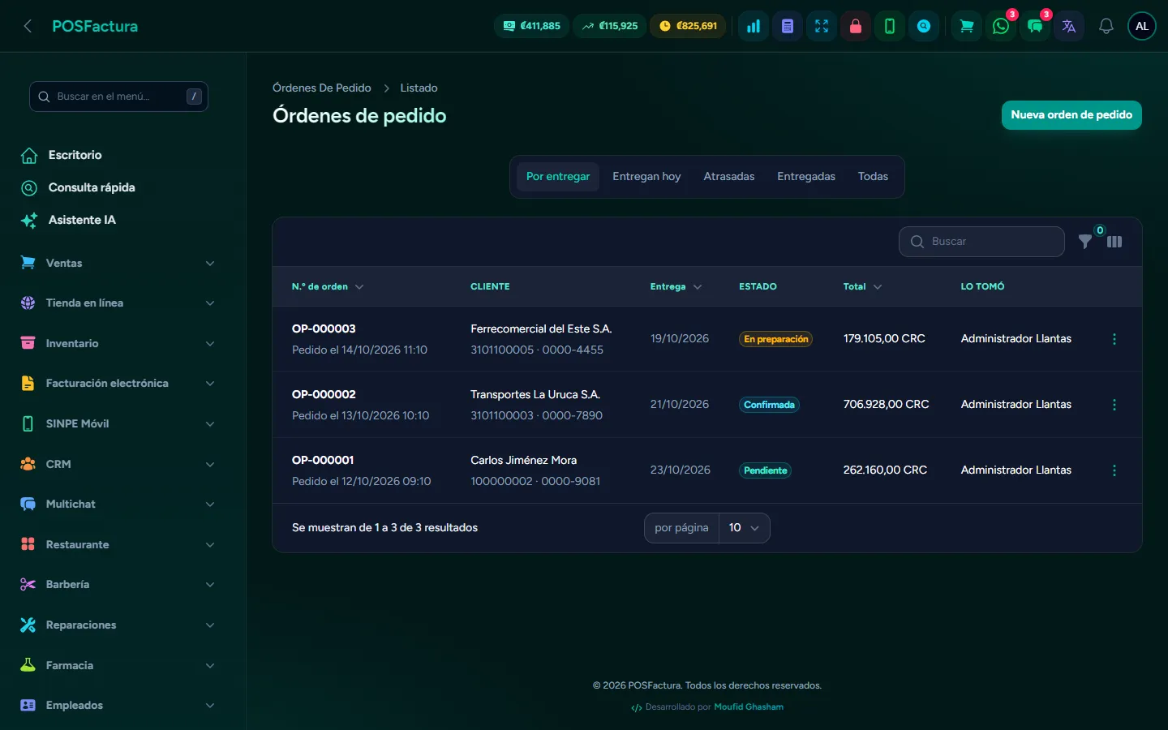Screen dimensions: 1168x730
Task: Click the cyan quick search icon
Action: point(924,26)
